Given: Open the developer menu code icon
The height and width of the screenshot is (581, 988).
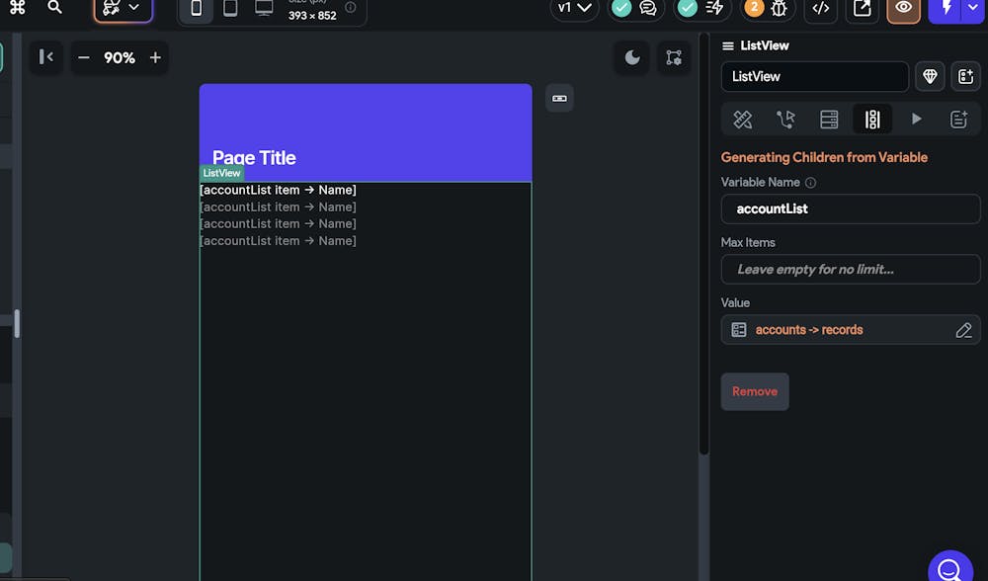Looking at the screenshot, I should point(820,8).
